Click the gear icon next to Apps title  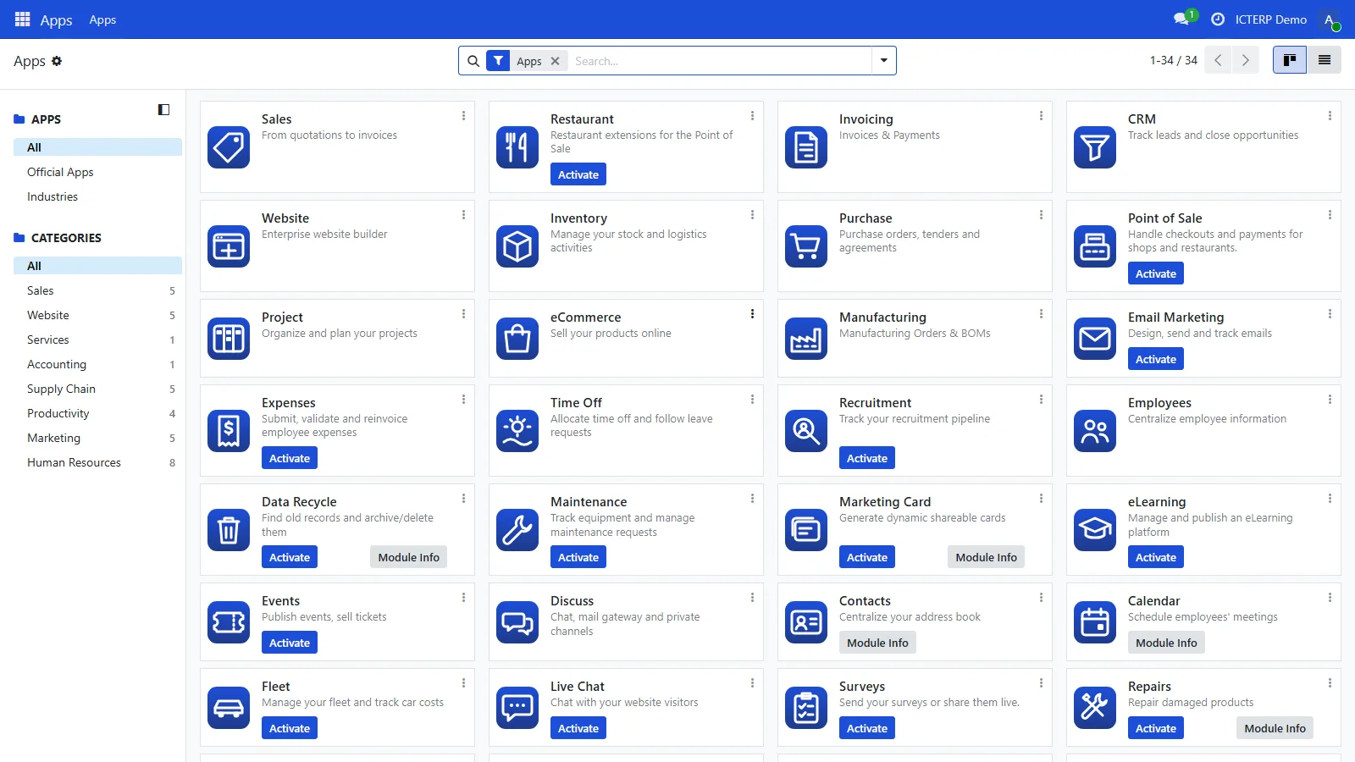click(x=57, y=61)
